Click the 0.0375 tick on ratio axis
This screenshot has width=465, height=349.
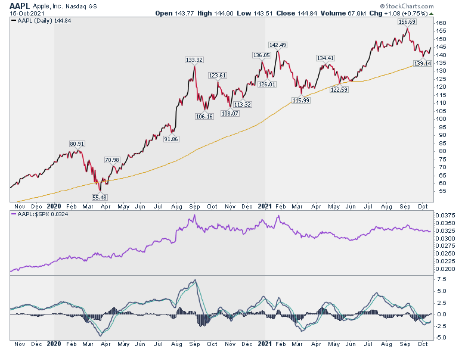pyautogui.click(x=445, y=216)
